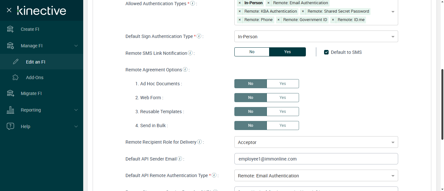Screen dimensions: 444x191
Task: Set Web Form option to Yes
Action: point(282,98)
